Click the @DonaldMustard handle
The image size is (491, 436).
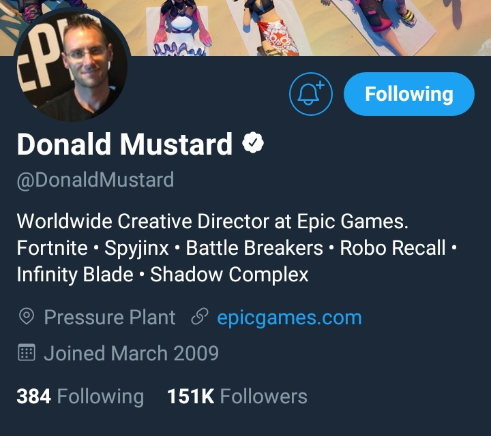95,180
